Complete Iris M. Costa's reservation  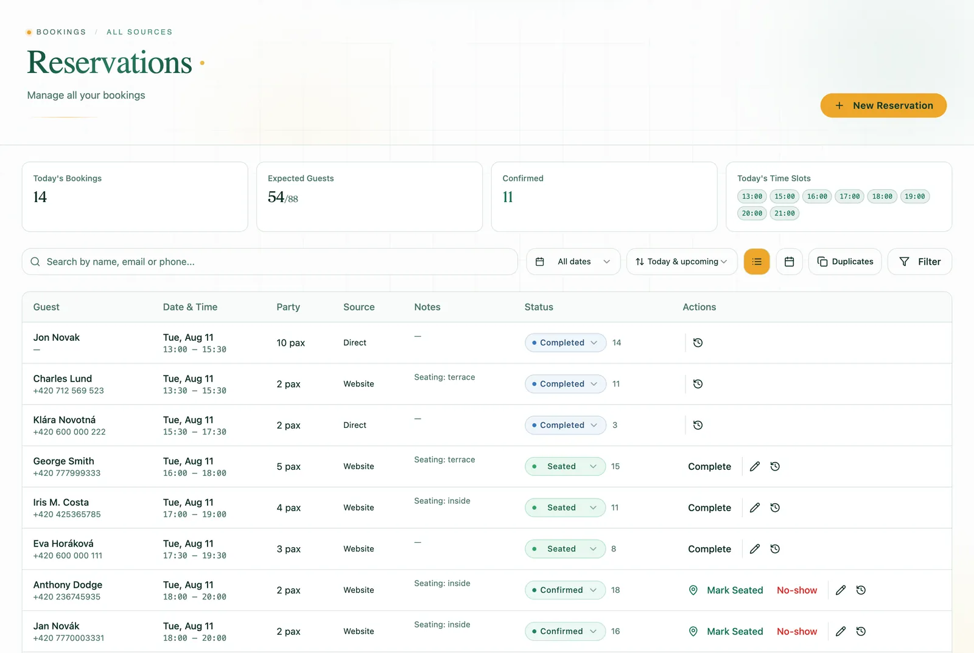tap(709, 508)
